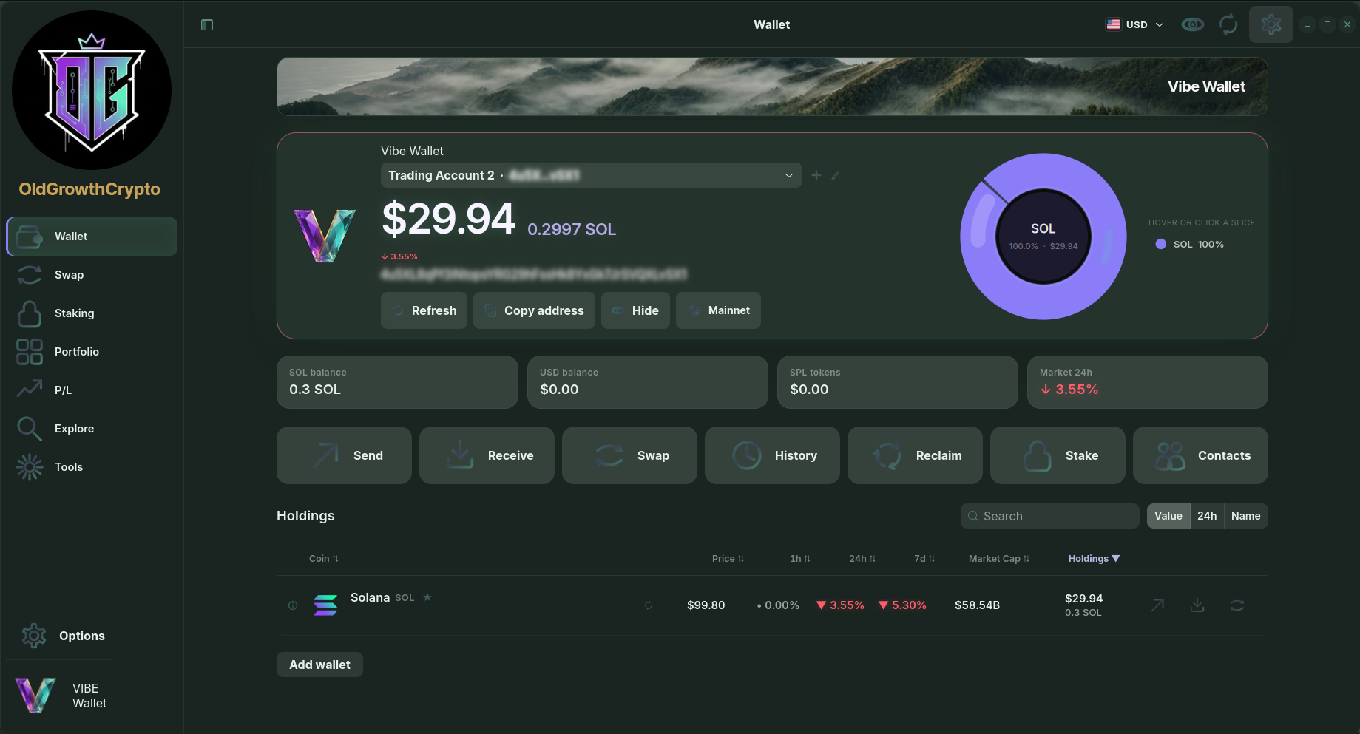Click the Reclaim action card

point(915,455)
